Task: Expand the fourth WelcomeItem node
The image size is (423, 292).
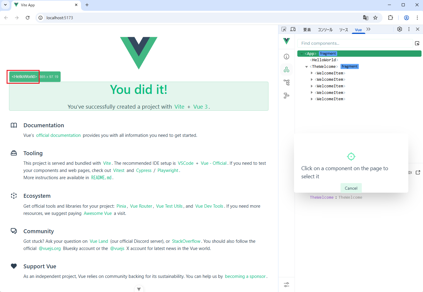Action: (312, 92)
